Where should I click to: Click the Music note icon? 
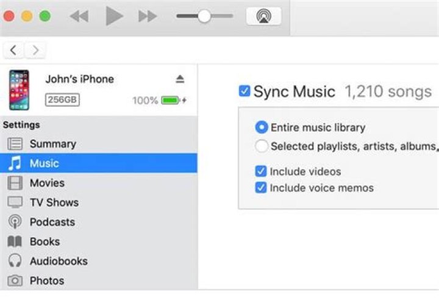pos(15,163)
